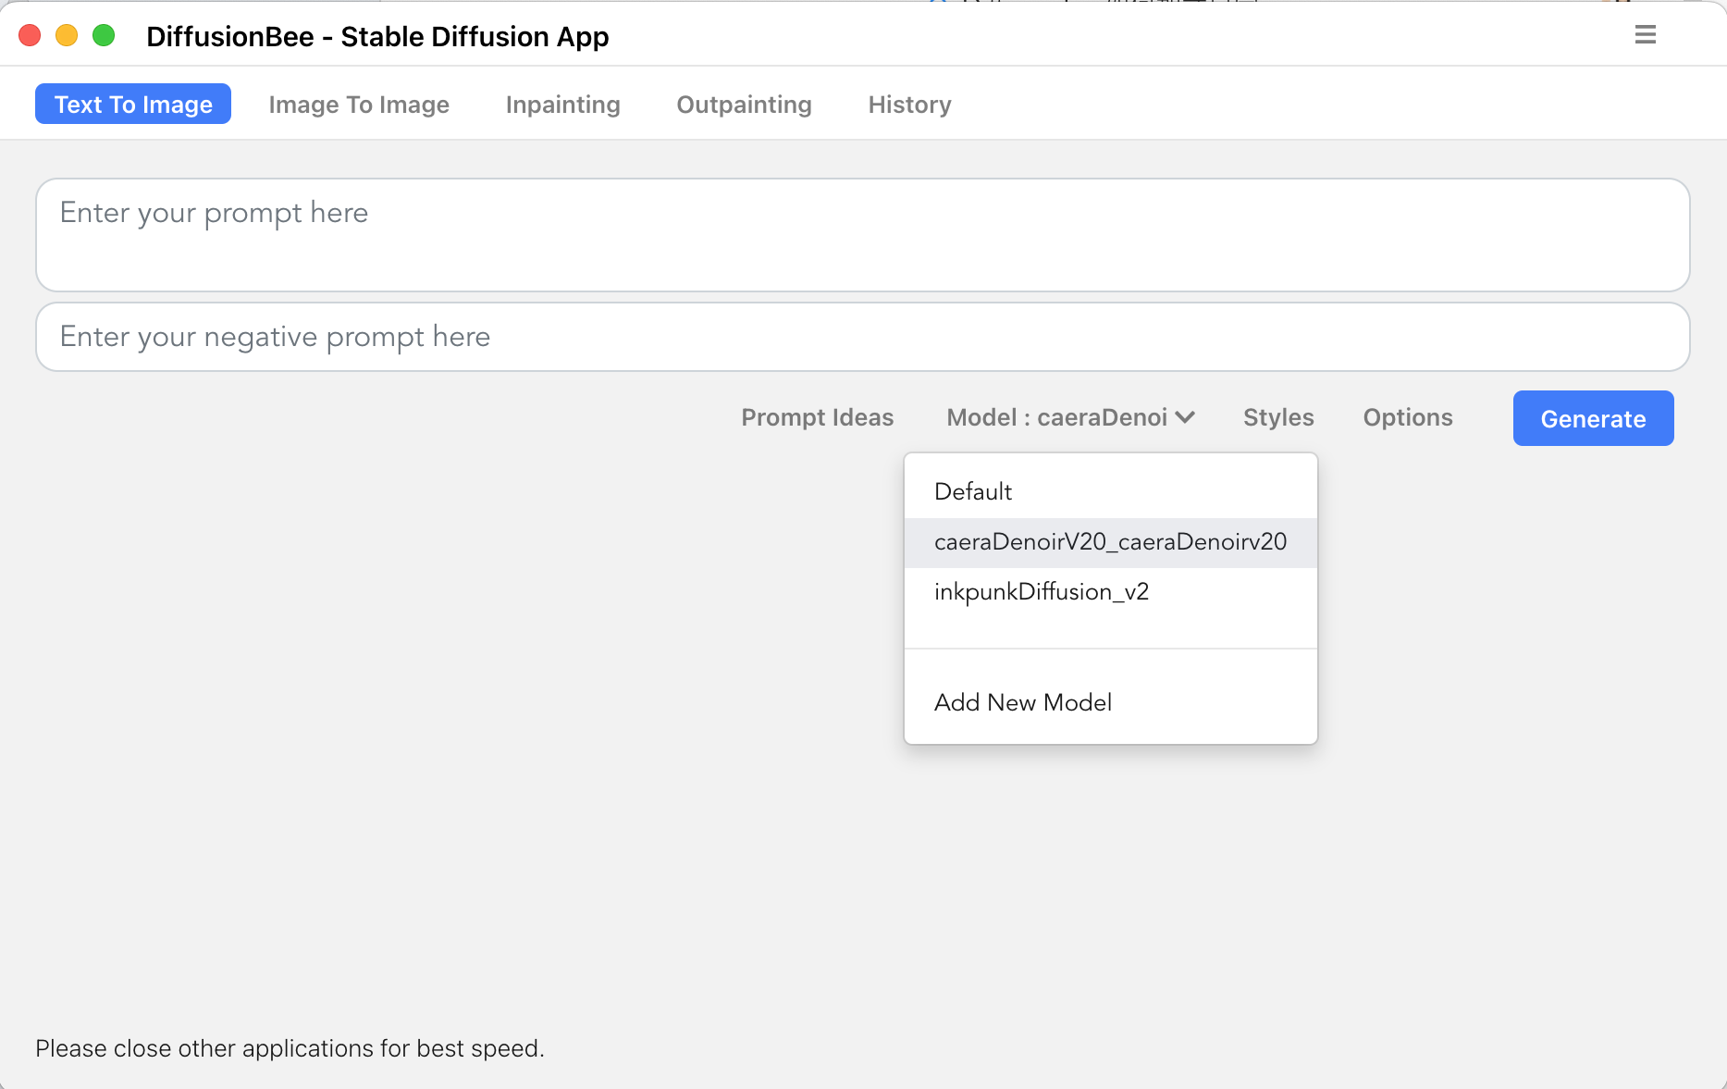Open the Inpainting tab
The width and height of the screenshot is (1727, 1089).
coord(562,105)
